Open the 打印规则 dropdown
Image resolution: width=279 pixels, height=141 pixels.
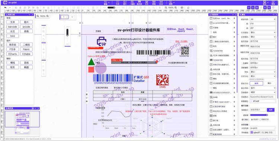(x=263, y=32)
